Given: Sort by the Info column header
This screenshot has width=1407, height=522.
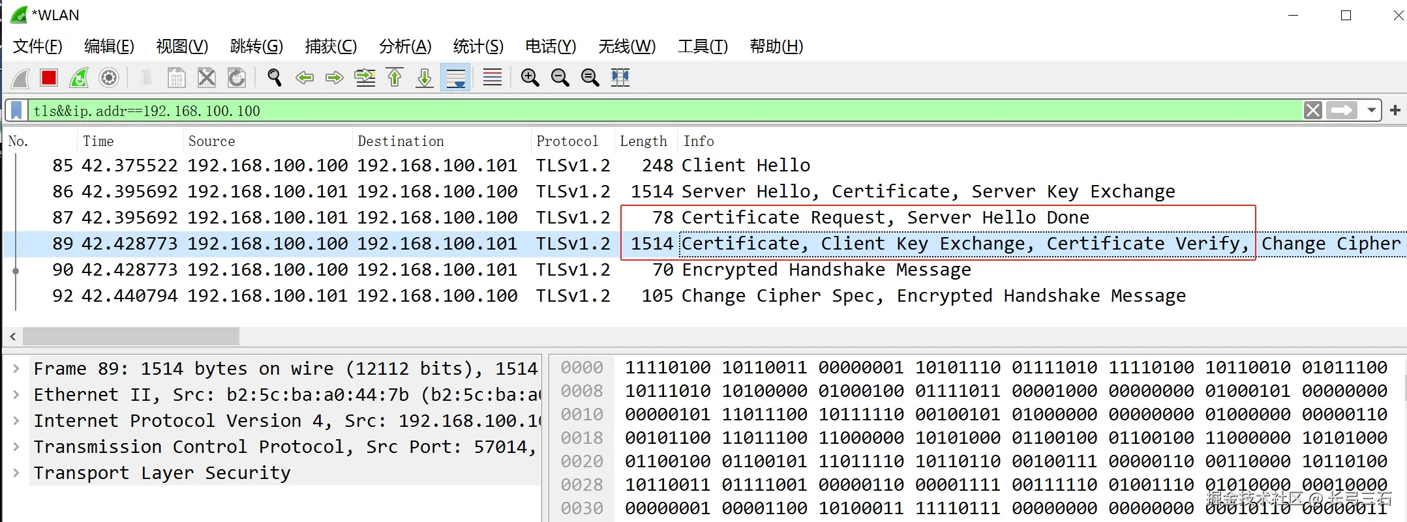Looking at the screenshot, I should tap(1042, 141).
